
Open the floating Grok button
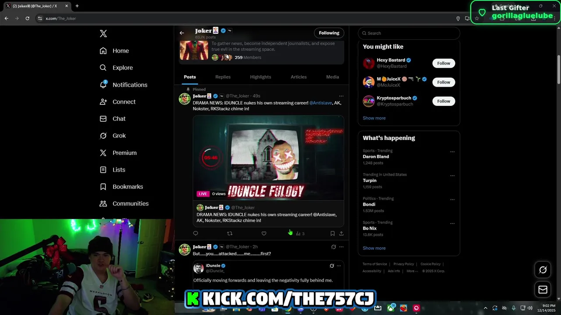(x=543, y=270)
